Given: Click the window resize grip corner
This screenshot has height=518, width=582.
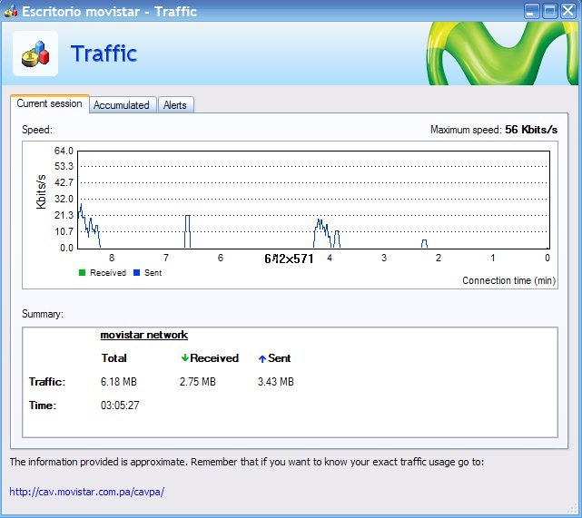Looking at the screenshot, I should [574, 509].
